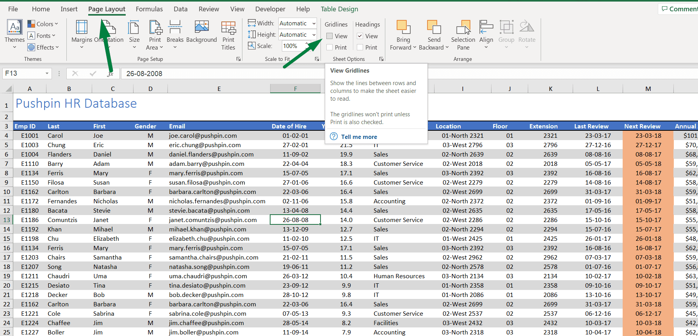The height and width of the screenshot is (336, 698).
Task: Open Scale to Fit dialog launcher
Action: pyautogui.click(x=317, y=59)
